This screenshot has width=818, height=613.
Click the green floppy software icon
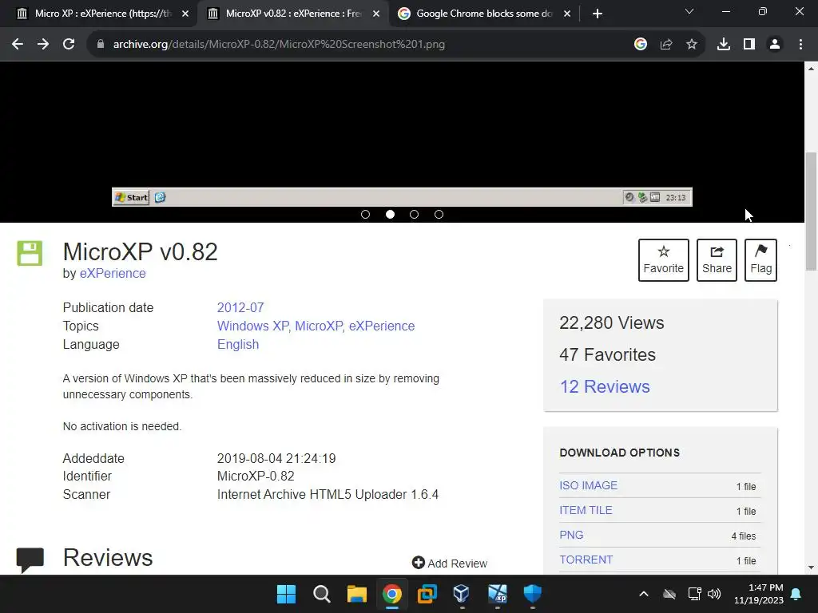(30, 253)
